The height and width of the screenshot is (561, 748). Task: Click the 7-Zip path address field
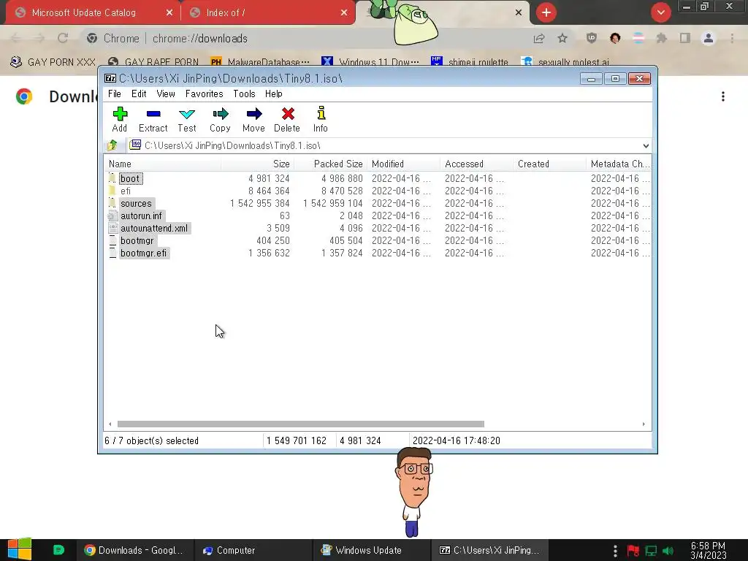(384, 145)
